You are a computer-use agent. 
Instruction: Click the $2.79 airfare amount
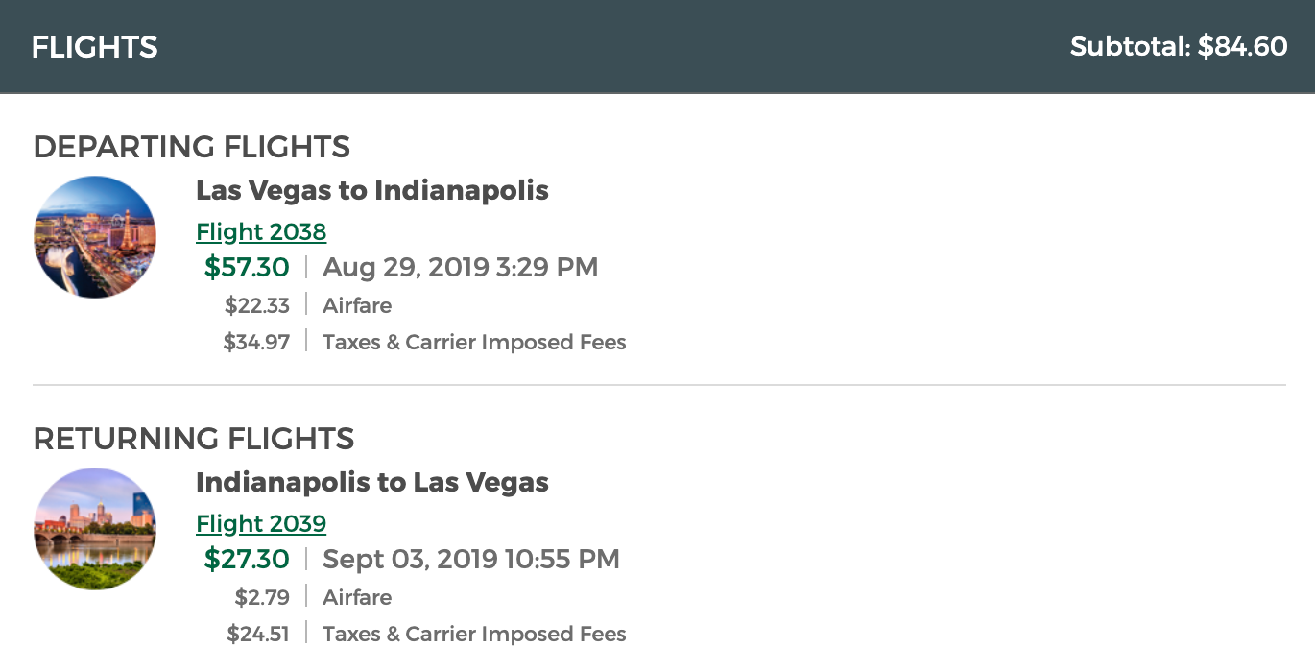(262, 598)
